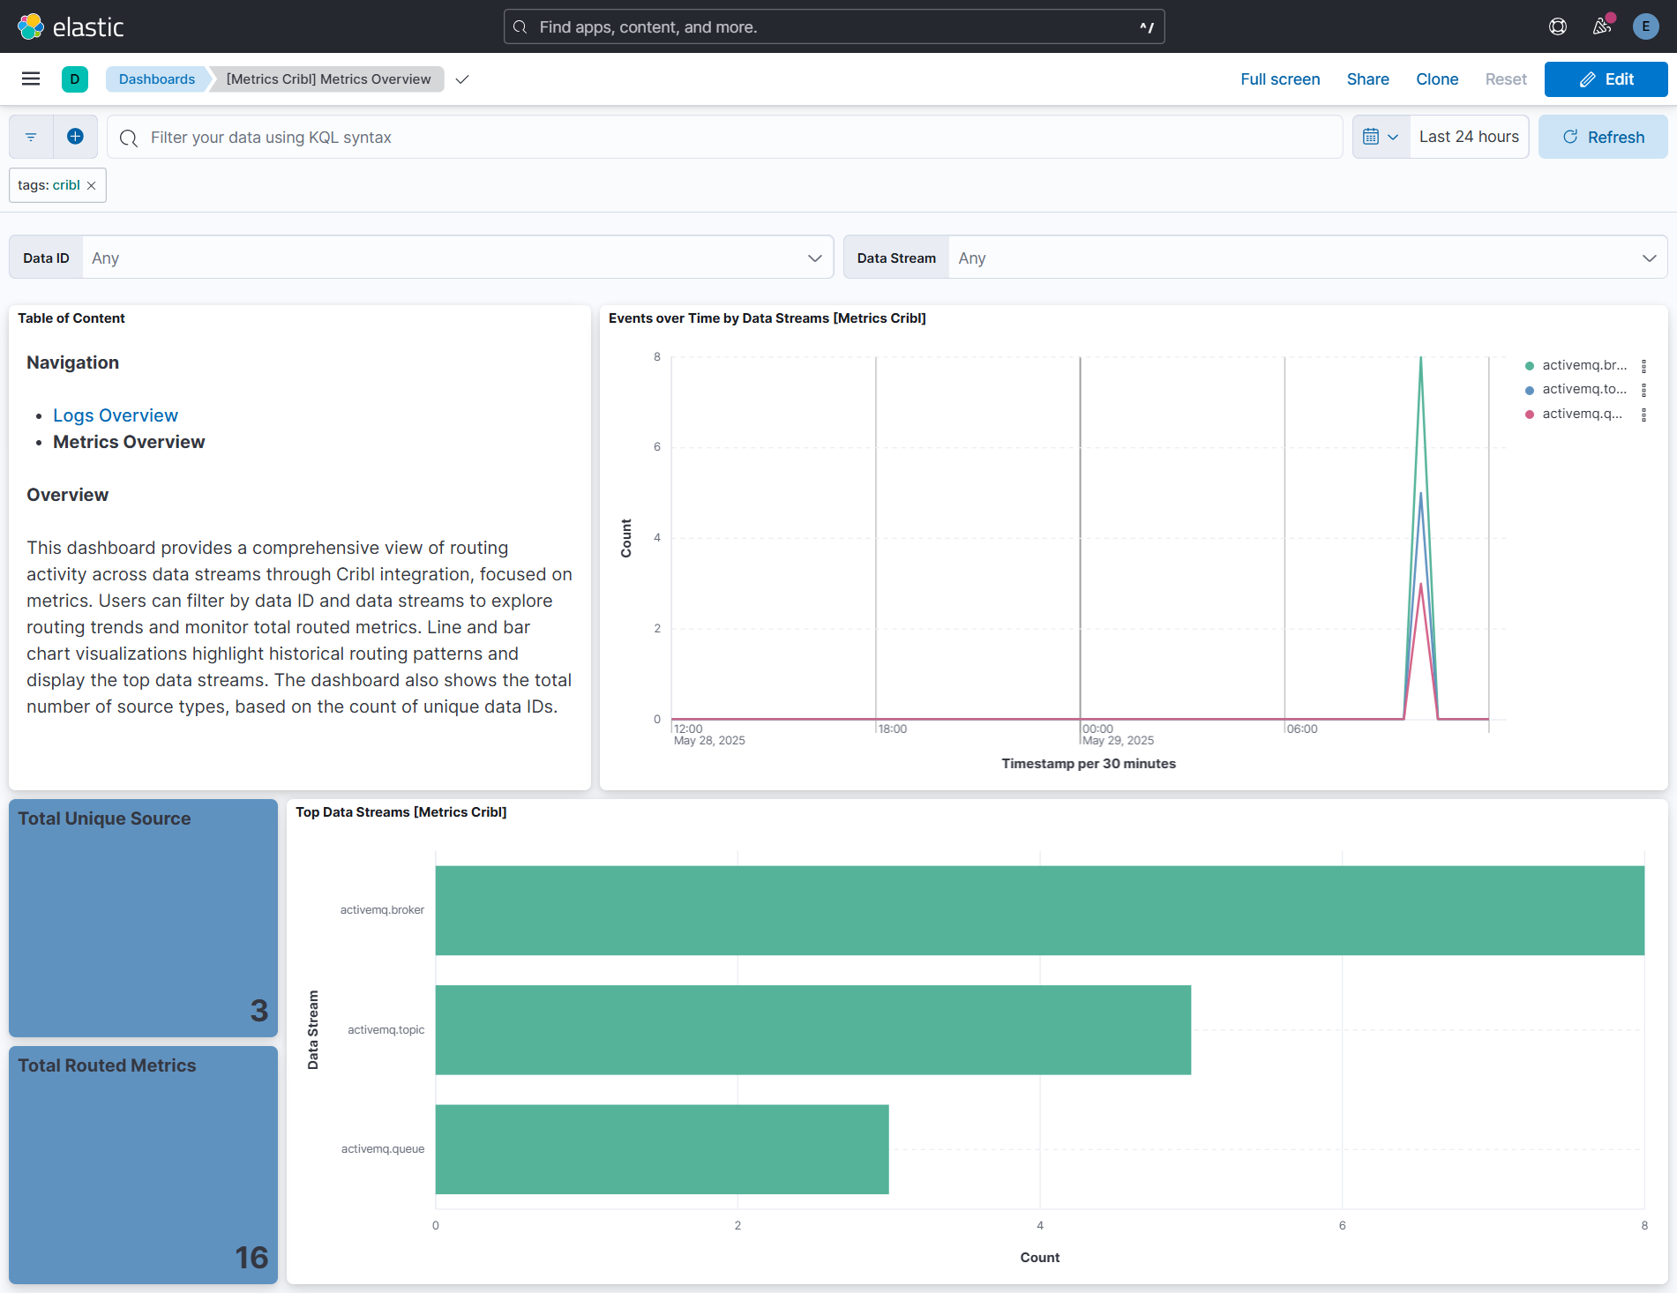Click the Elastic logo home icon
1677x1293 pixels.
[31, 26]
